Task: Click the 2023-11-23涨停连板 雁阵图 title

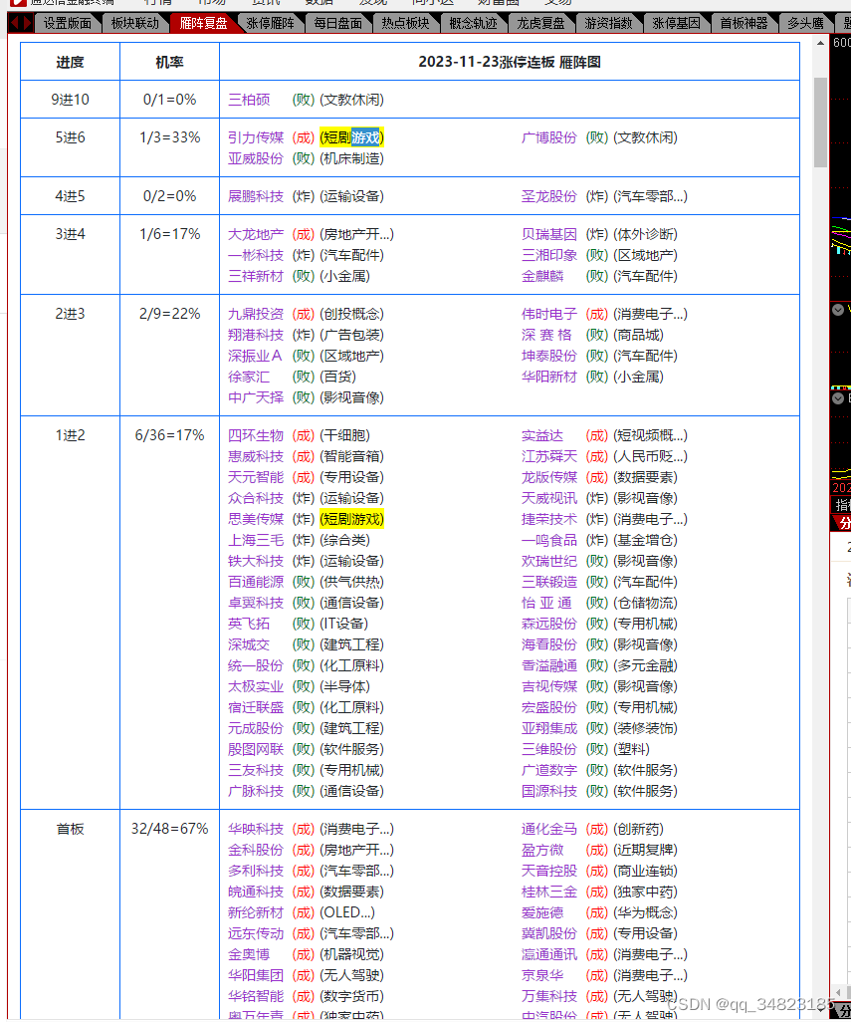Action: pos(510,62)
